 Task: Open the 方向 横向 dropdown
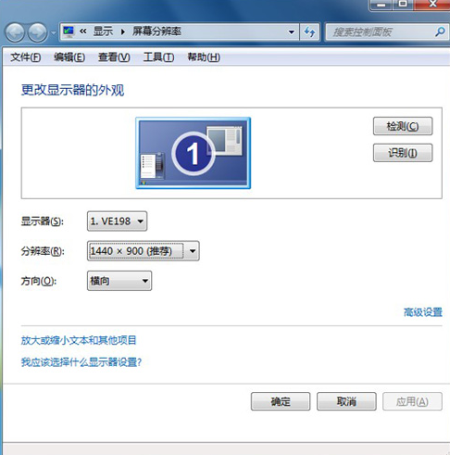coord(119,281)
